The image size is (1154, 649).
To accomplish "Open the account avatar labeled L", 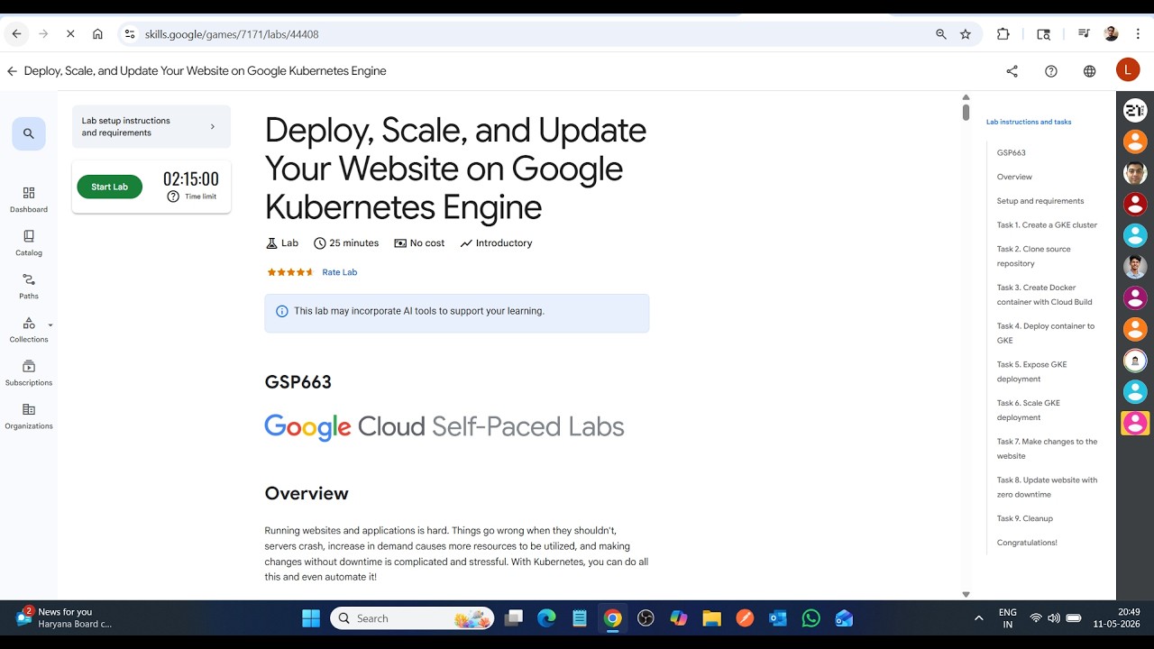I will click(1128, 70).
